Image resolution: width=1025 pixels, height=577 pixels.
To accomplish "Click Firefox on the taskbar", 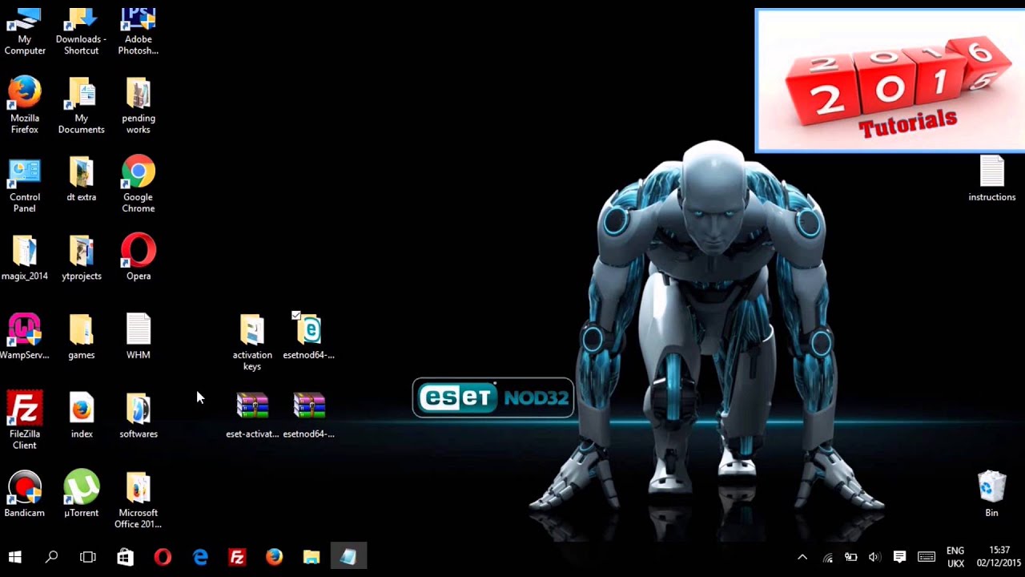I will (274, 557).
